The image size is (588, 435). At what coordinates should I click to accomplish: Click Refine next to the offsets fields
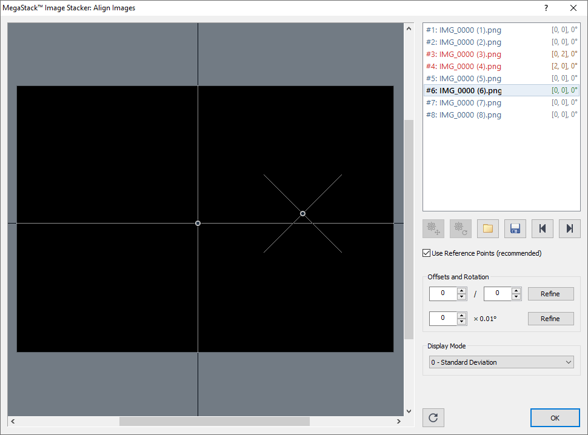click(550, 294)
